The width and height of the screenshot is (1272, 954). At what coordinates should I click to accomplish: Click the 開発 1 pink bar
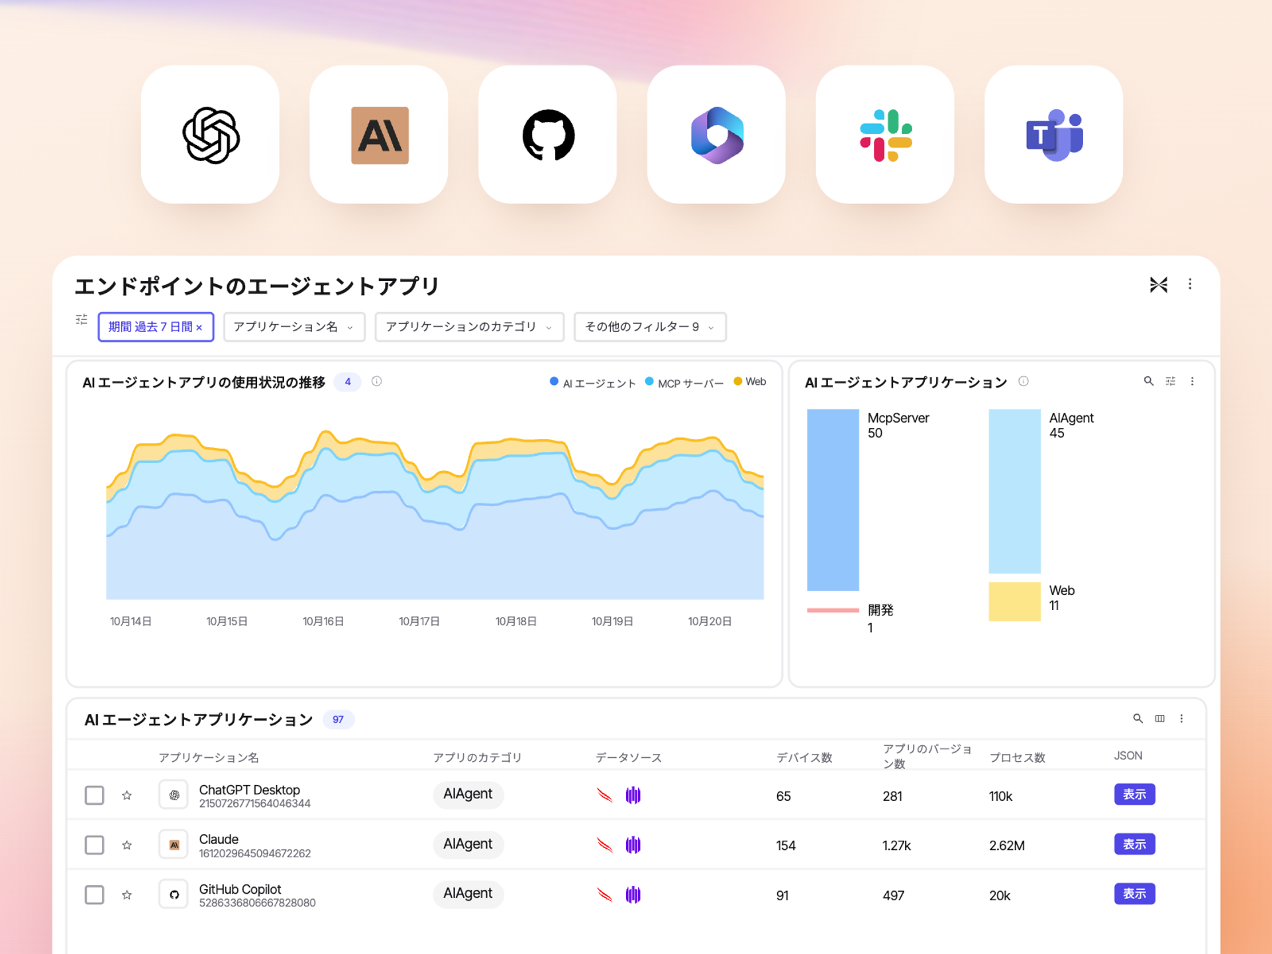click(833, 610)
